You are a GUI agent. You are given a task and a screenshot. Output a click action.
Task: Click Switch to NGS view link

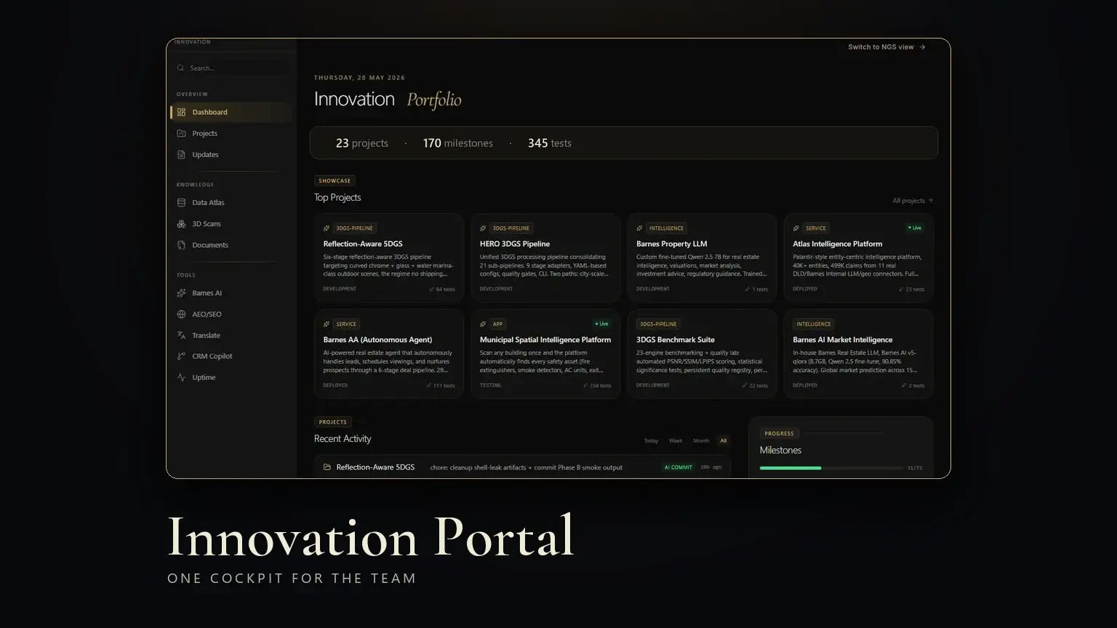click(886, 47)
